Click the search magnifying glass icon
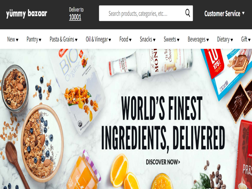Screen dimensions: 252x189 187,13
